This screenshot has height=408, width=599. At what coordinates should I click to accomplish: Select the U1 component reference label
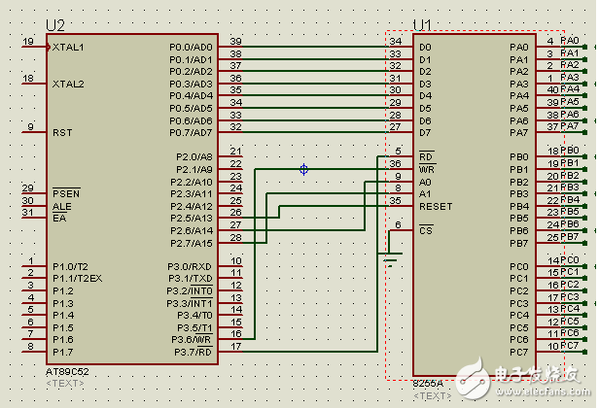tap(422, 24)
